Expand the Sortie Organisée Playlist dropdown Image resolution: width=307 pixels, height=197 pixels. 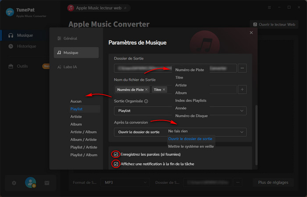[180, 111]
